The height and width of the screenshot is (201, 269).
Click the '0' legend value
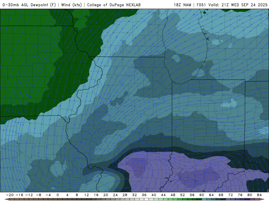57,195
